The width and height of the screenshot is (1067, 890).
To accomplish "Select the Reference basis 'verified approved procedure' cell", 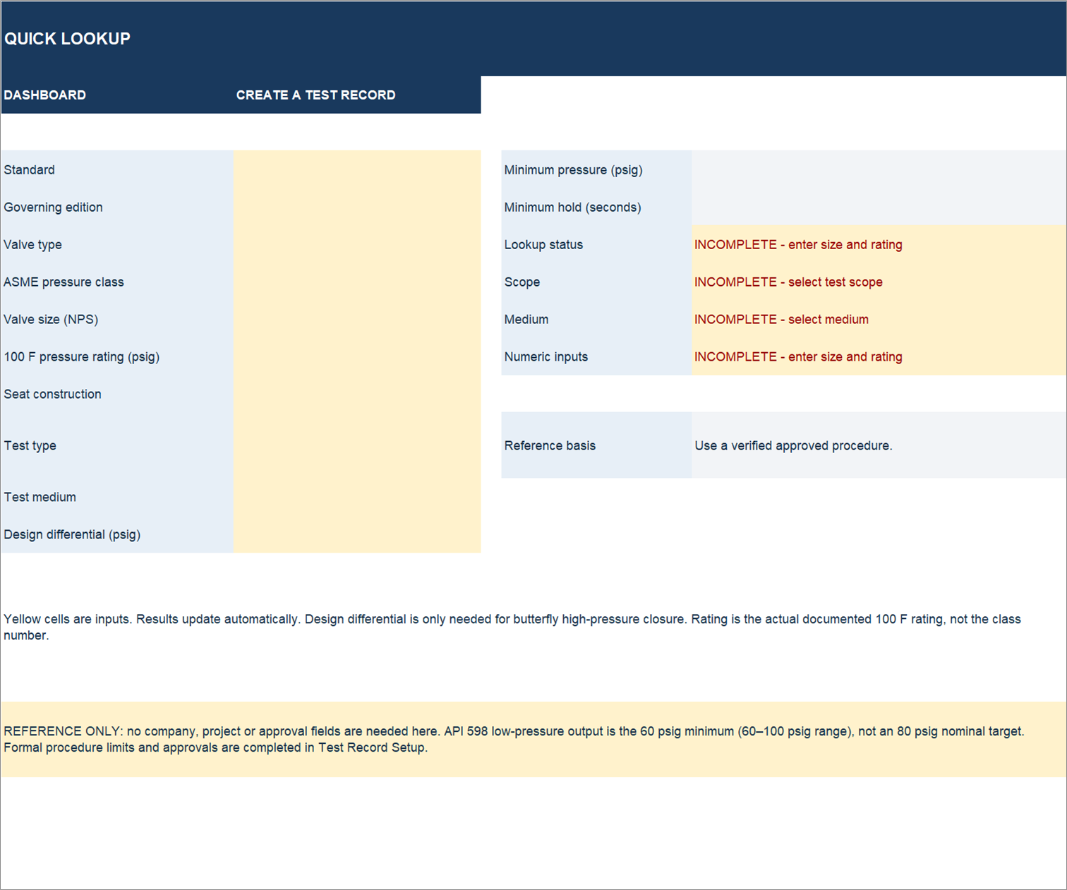I will (879, 445).
